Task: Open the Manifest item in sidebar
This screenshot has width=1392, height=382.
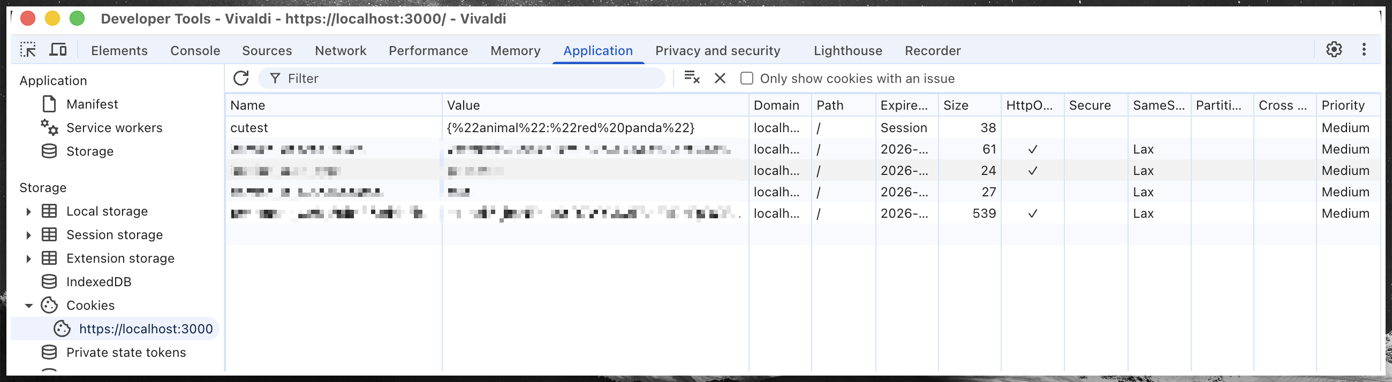Action: 92,104
